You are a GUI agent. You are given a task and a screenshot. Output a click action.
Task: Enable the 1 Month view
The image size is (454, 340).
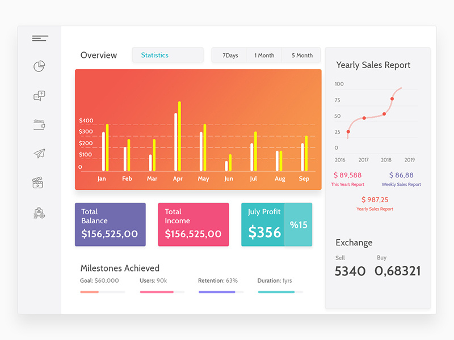click(264, 55)
